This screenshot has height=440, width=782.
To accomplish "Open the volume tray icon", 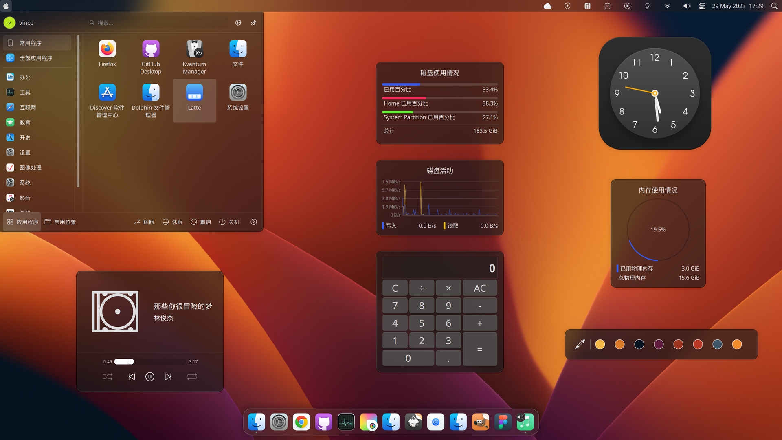I will click(x=687, y=6).
